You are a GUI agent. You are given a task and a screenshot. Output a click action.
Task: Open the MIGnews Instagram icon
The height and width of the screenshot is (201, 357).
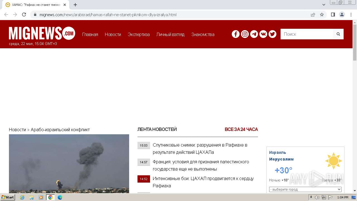click(245, 34)
